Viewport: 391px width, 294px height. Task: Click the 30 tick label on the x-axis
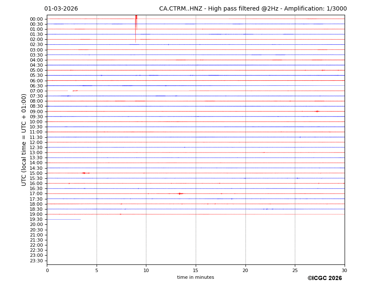[344, 270]
